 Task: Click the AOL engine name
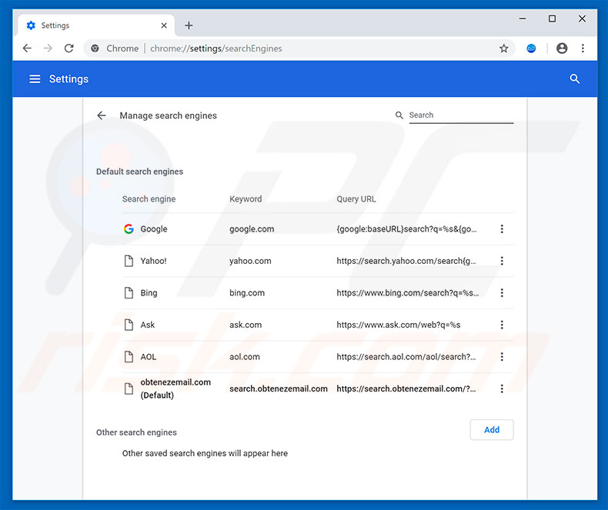148,357
